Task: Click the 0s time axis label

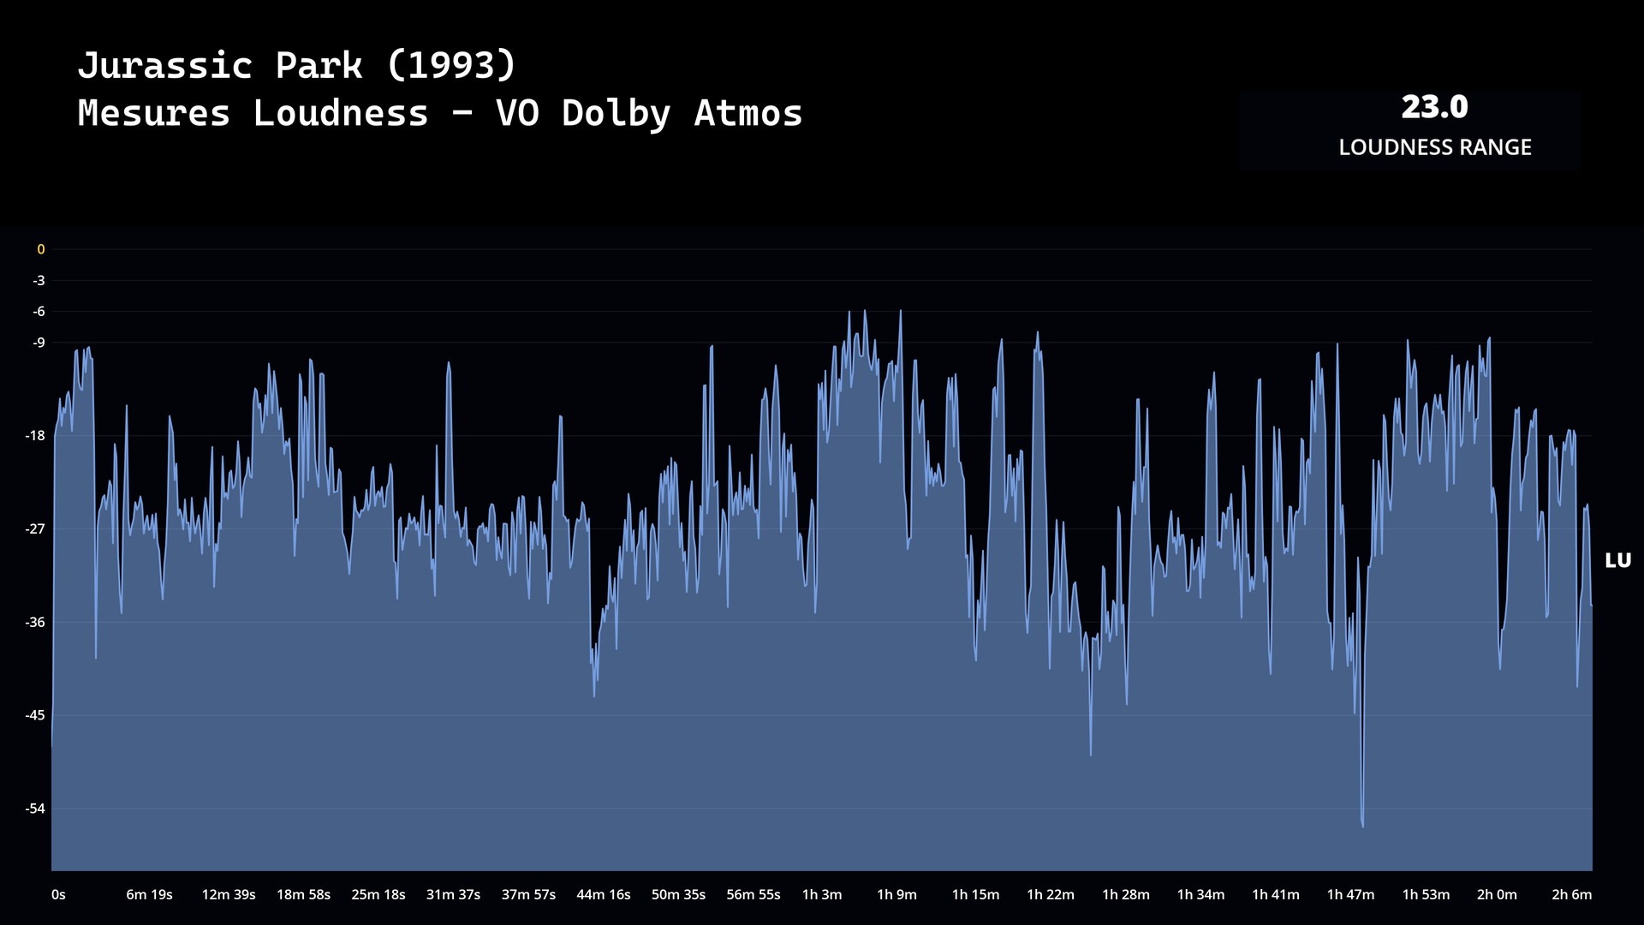Action: pos(58,895)
